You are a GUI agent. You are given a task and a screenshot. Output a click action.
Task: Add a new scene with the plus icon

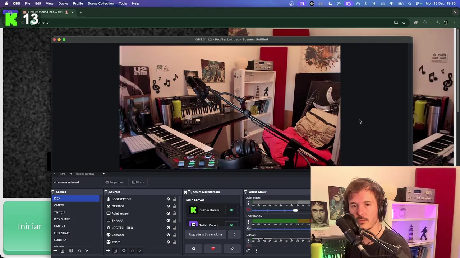coord(55,250)
